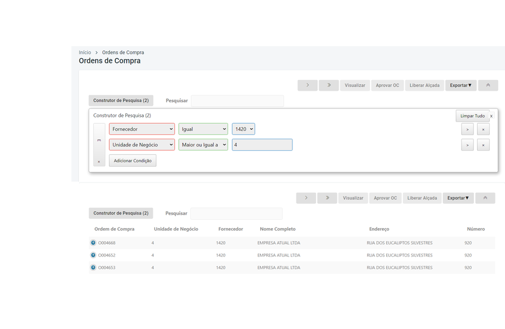Toggle lower Construtor de Pesquisa (2) button
This screenshot has width=505, height=329.
(121, 213)
